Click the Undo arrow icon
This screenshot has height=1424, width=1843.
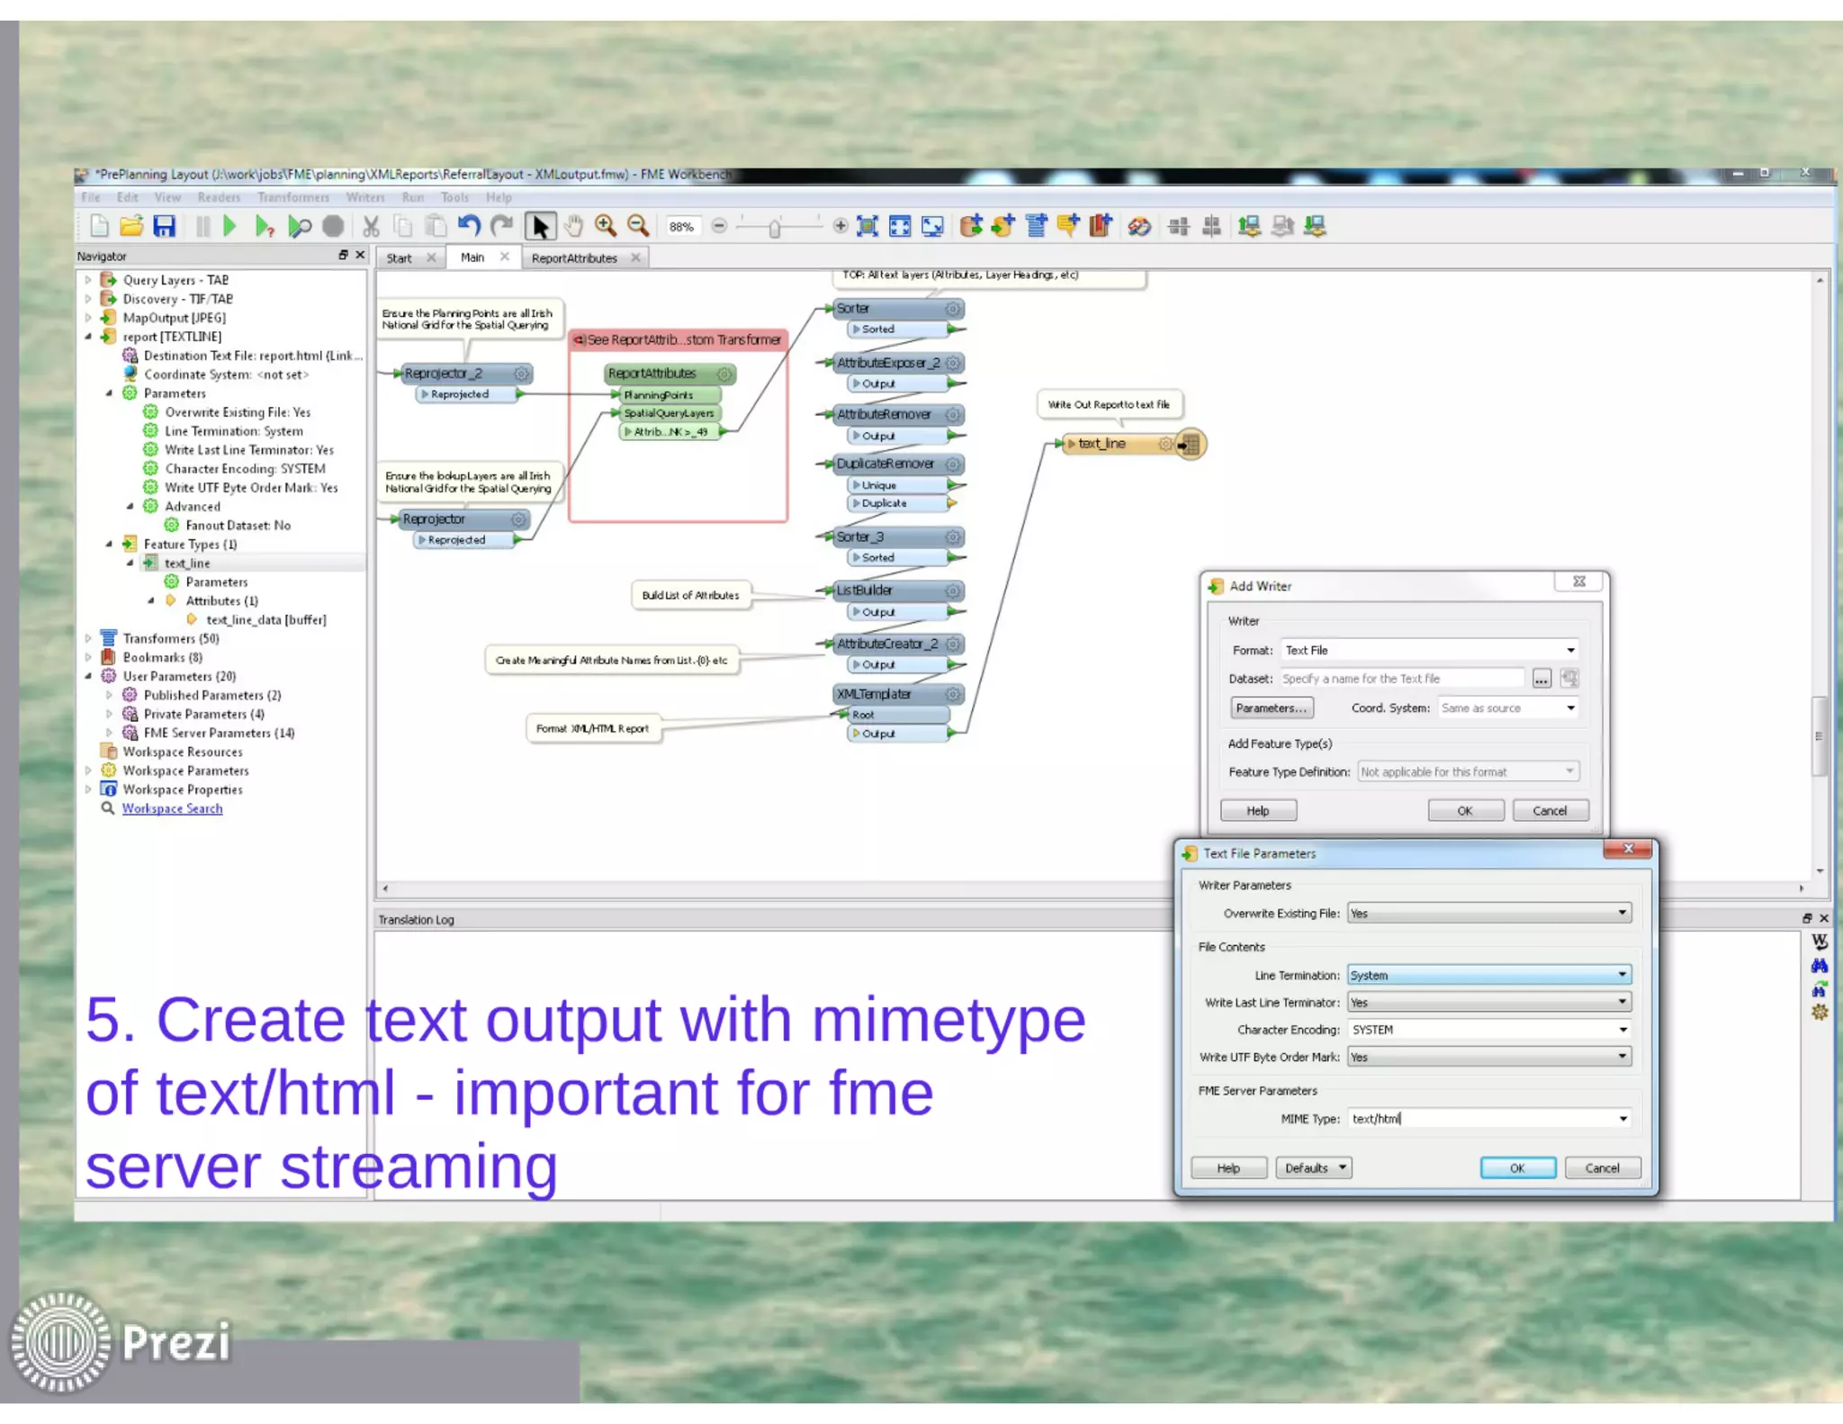(x=469, y=226)
